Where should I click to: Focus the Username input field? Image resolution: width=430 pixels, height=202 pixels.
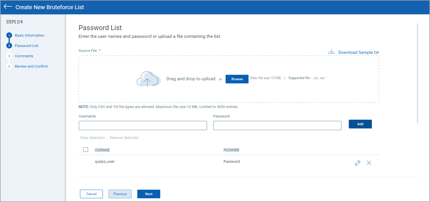point(143,125)
